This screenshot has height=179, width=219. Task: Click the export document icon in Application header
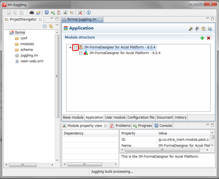203,29
